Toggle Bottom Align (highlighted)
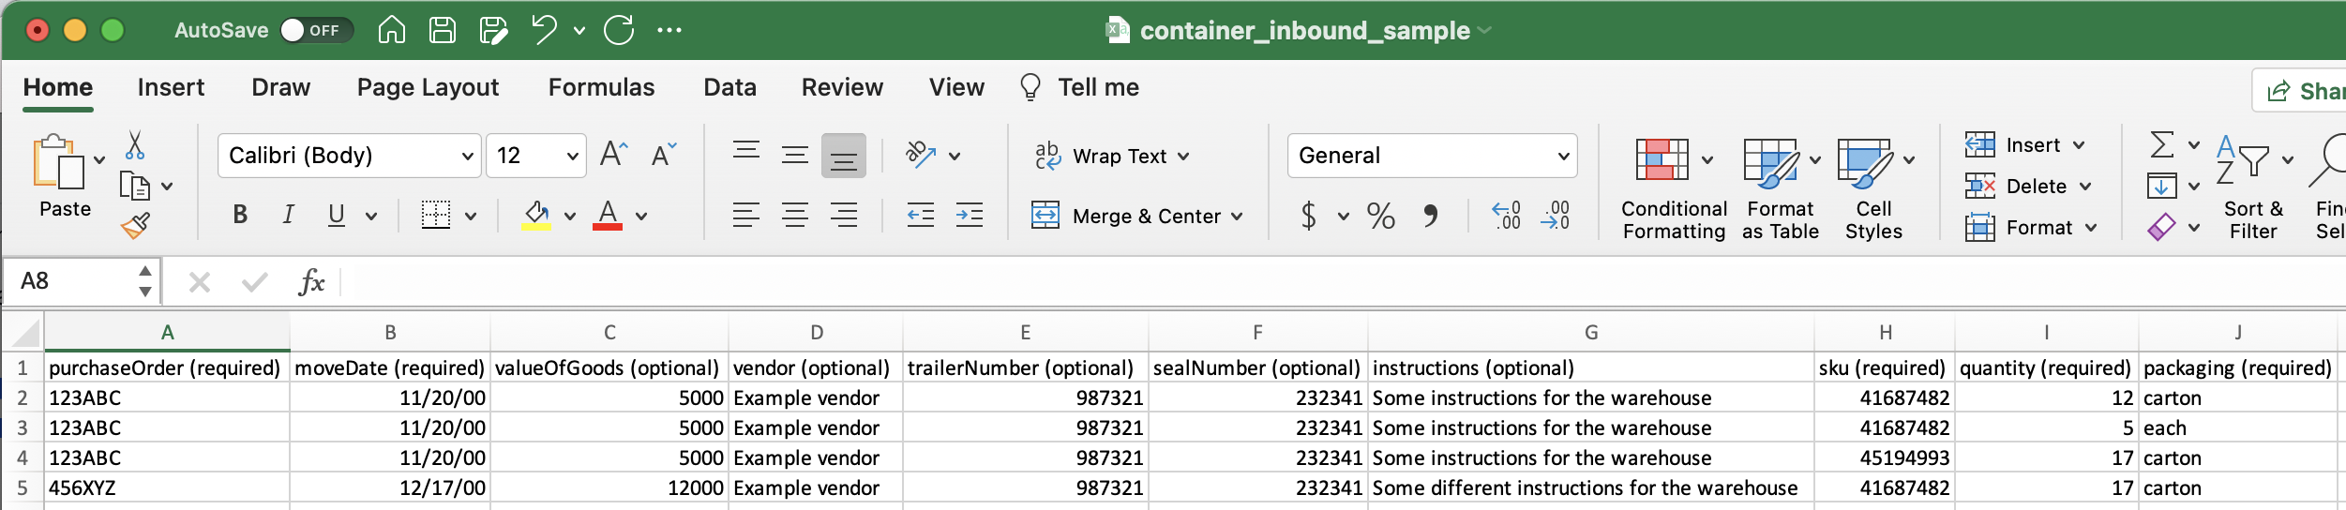Viewport: 2346px width, 510px height. tap(844, 156)
